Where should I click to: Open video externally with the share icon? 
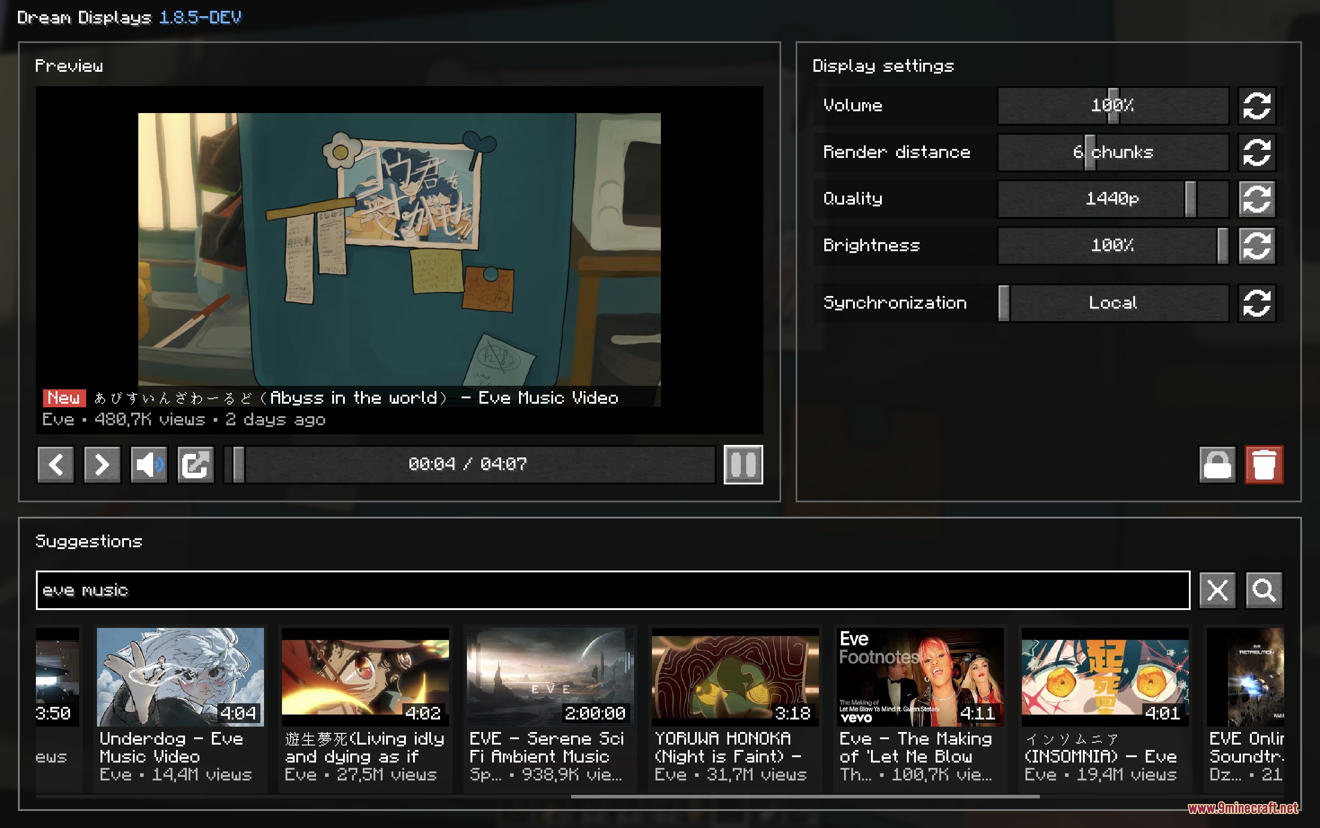[x=196, y=465]
